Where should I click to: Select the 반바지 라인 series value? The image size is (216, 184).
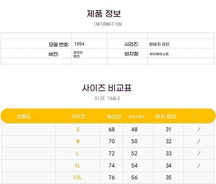pos(159,44)
